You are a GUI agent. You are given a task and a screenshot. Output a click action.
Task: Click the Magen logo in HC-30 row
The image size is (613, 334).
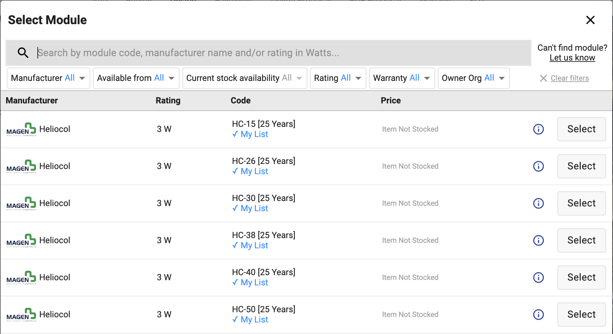coord(21,203)
